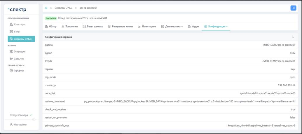Open the Аудит tab

pos(193,27)
